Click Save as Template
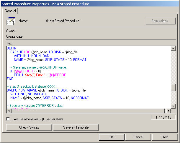180x143 pixels. point(76,127)
